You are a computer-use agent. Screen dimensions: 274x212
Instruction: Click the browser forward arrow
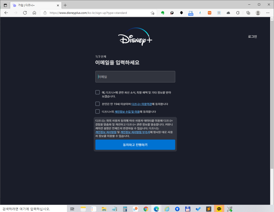[x=16, y=13]
